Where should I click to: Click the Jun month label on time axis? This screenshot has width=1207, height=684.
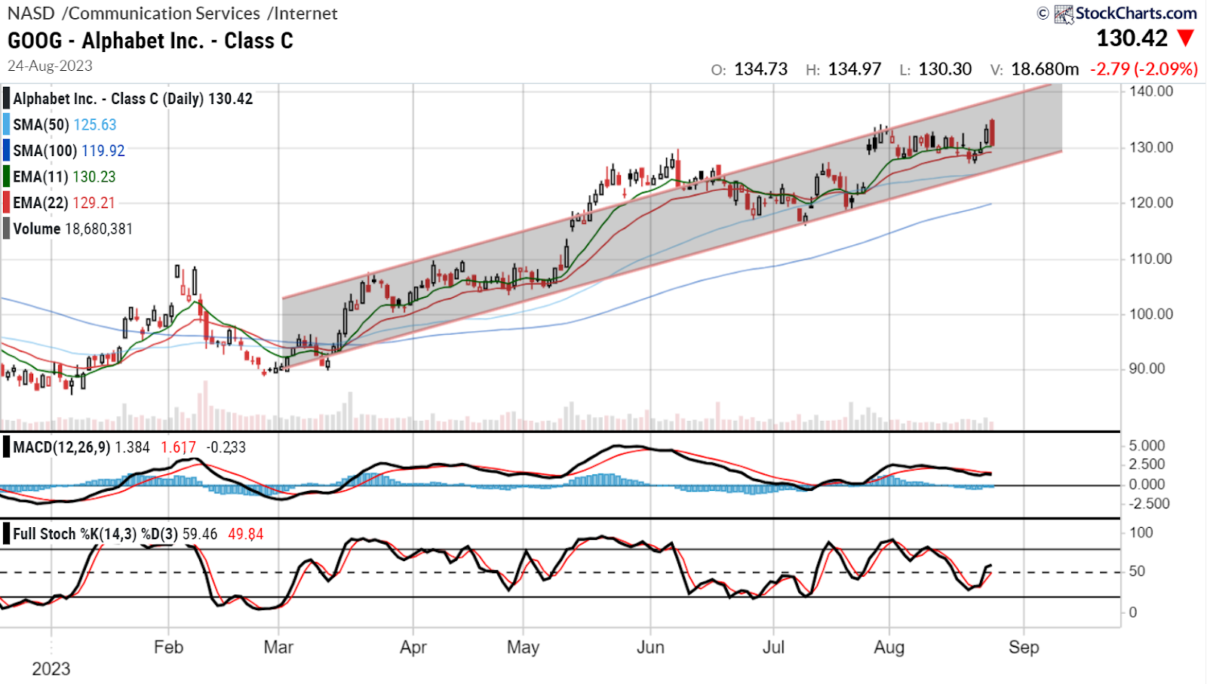point(650,647)
